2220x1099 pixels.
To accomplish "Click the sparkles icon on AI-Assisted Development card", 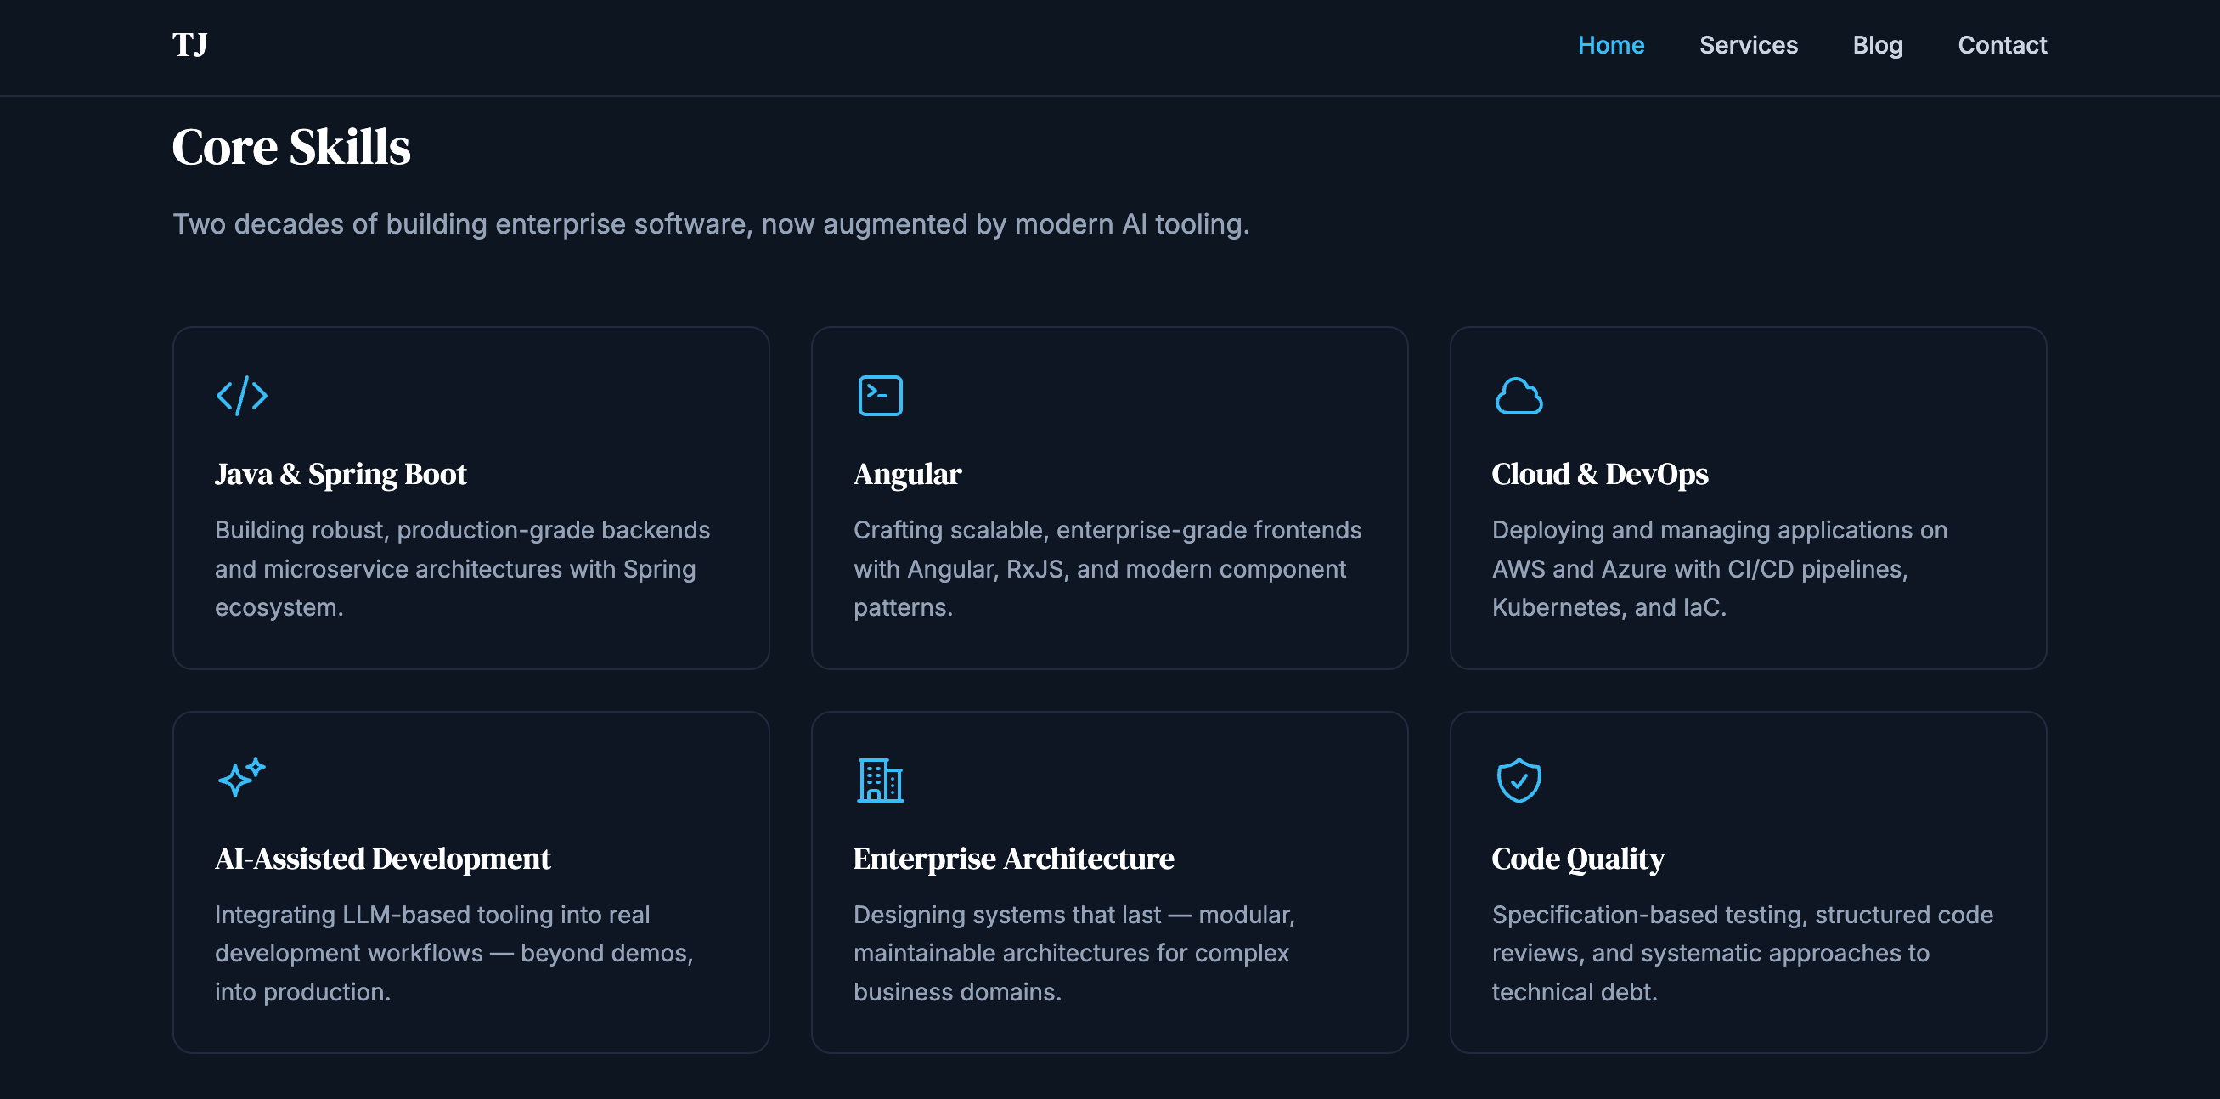I will (x=241, y=779).
